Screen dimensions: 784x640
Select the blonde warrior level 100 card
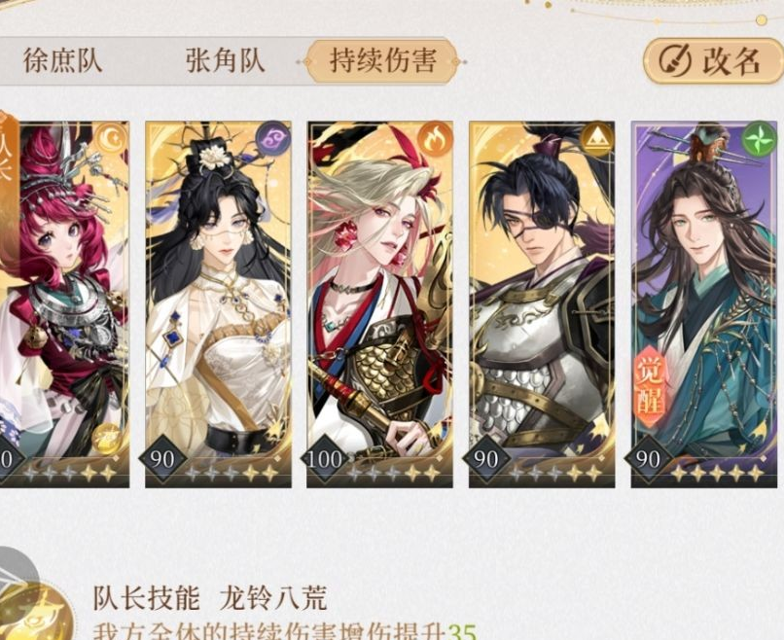(x=380, y=304)
